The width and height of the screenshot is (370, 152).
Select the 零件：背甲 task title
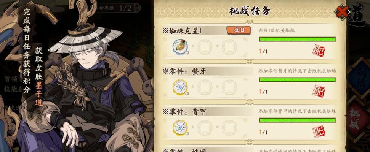click(x=184, y=111)
